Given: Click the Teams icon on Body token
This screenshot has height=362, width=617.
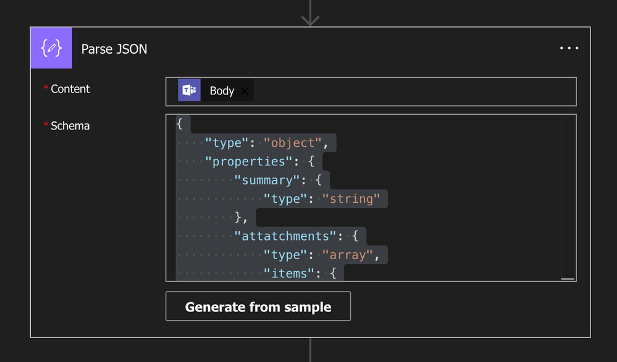Looking at the screenshot, I should [189, 90].
